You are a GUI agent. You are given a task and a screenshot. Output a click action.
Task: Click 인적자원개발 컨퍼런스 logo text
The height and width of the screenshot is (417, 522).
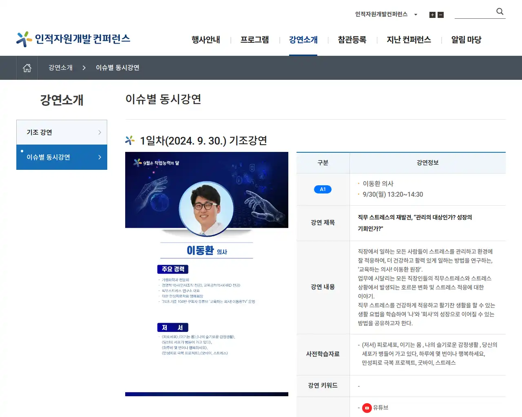[82, 39]
